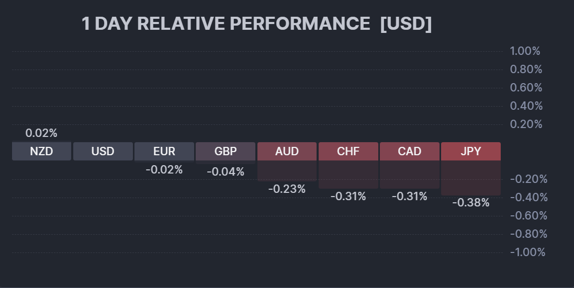The width and height of the screenshot is (574, 288).
Task: Click the 1.00% axis label
Action: [x=525, y=51]
